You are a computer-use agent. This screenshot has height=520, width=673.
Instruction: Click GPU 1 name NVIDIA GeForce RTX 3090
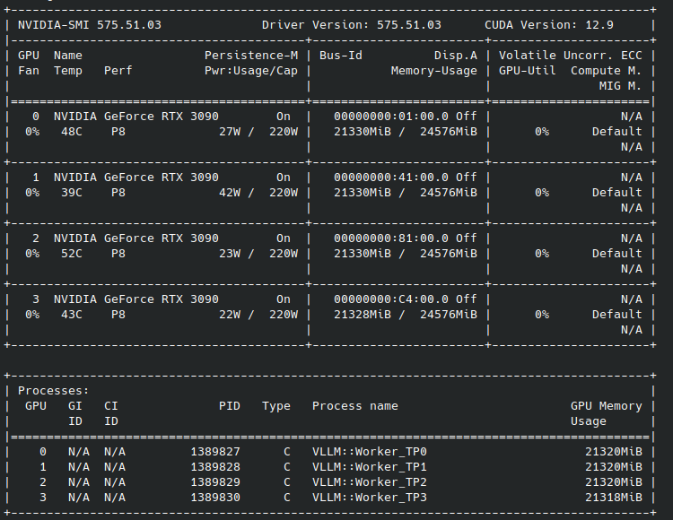coord(136,177)
